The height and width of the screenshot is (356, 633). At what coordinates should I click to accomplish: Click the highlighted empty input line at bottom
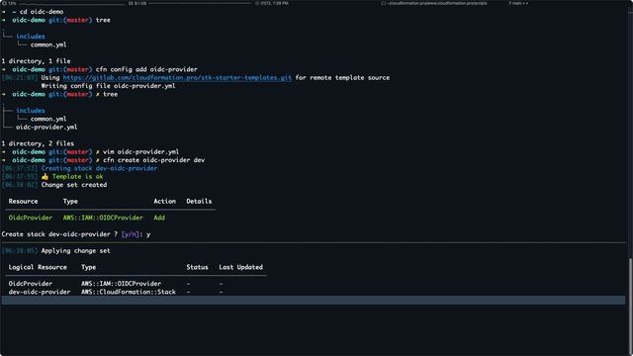tap(314, 300)
